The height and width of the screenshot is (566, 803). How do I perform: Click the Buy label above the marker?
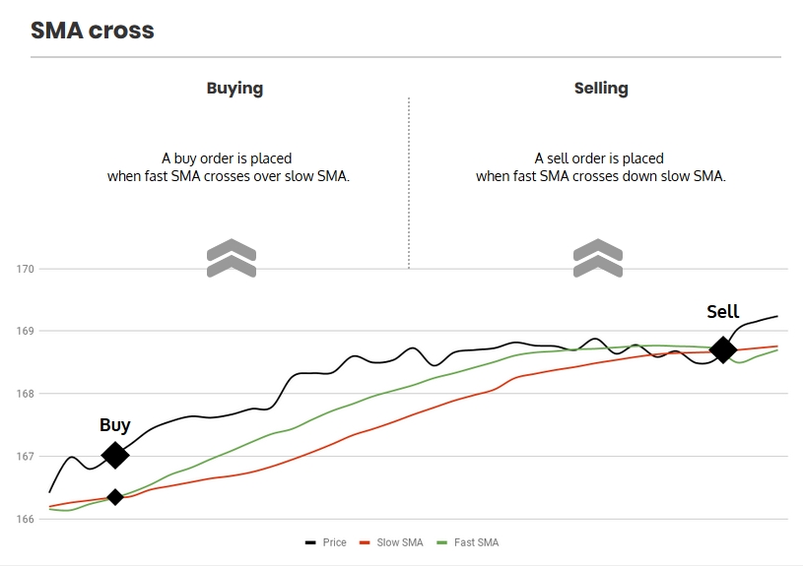[x=115, y=425]
